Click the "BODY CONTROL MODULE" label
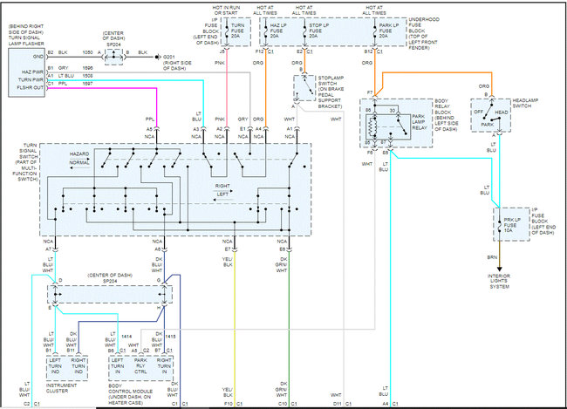 [131, 388]
